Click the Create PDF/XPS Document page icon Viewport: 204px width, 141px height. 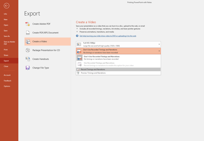click(28, 33)
